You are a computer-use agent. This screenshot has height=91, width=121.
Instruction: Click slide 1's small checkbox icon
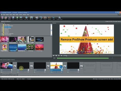[x=1, y=72]
